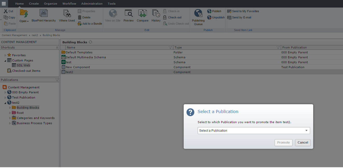Click the BluePrint Hierarchy ribbon icon
This screenshot has width=343, height=168.
coord(44,13)
